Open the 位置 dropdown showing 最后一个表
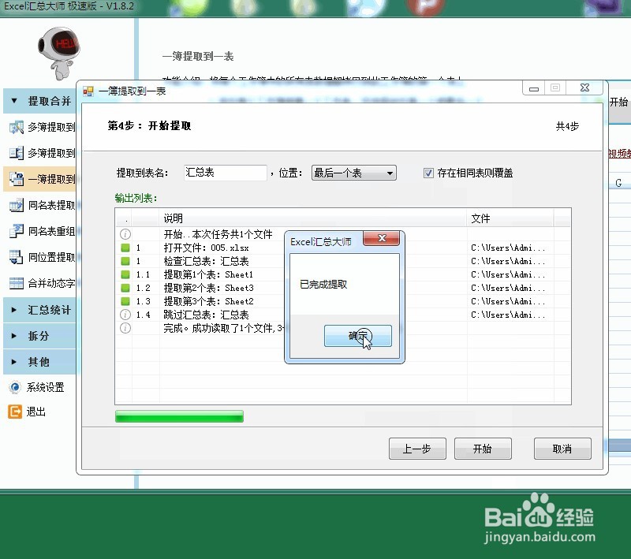 353,173
